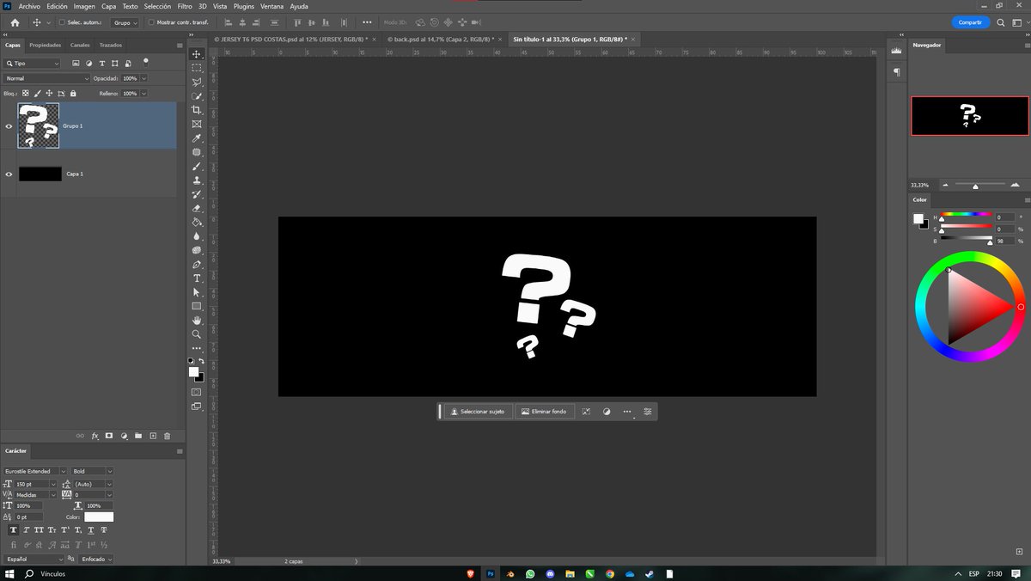Delete layer using trash icon
The width and height of the screenshot is (1031, 581).
(x=167, y=436)
